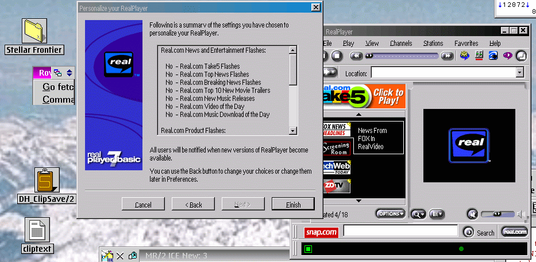Open the Help menu in RealPlayer

pos(495,44)
